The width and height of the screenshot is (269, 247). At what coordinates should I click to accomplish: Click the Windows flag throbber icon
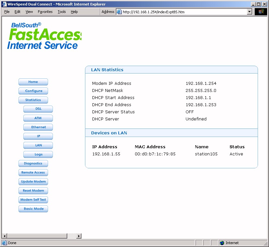[261, 12]
